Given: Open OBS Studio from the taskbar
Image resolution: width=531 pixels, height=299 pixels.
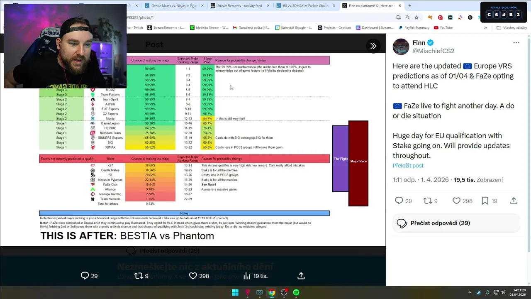Looking at the screenshot, I should pyautogui.click(x=284, y=292).
